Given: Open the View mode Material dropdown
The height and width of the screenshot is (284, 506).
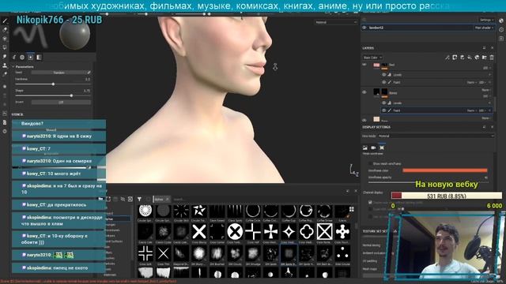Looking at the screenshot, I should 436,136.
